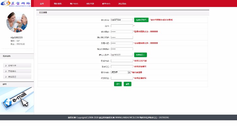Focus the contact QQ field
The width and height of the screenshot is (237, 126).
122,67
